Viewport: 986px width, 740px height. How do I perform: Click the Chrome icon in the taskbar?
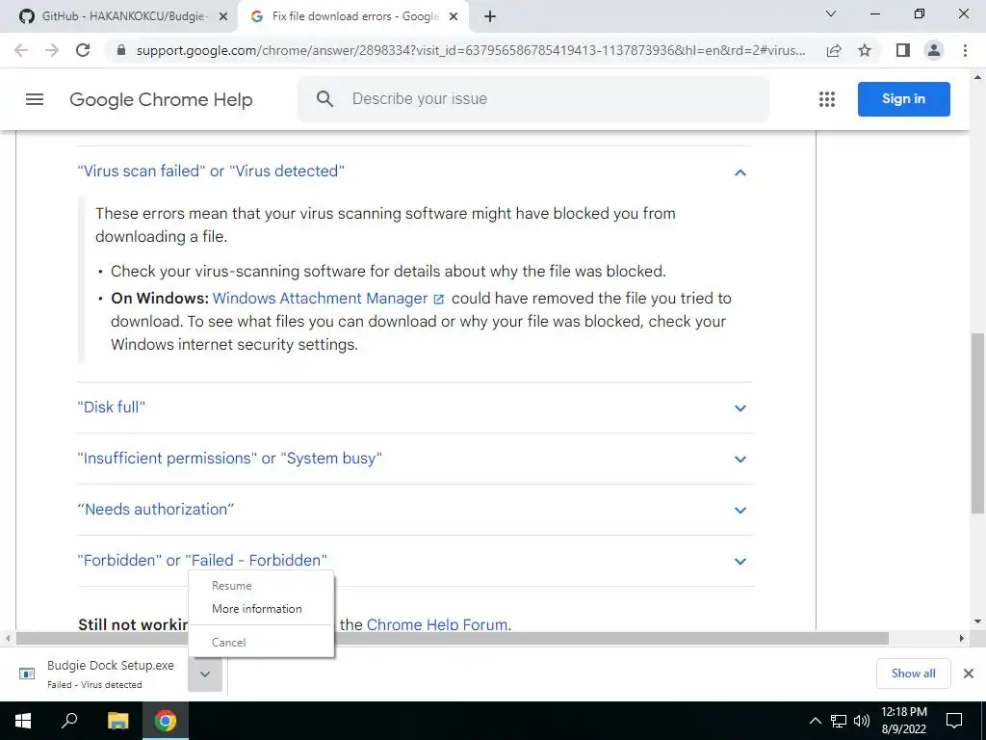point(166,721)
